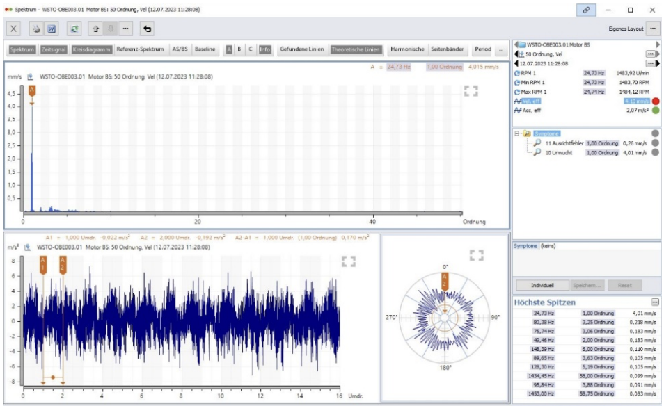
Task: Toggle Theoretische Linien display
Action: (x=356, y=50)
